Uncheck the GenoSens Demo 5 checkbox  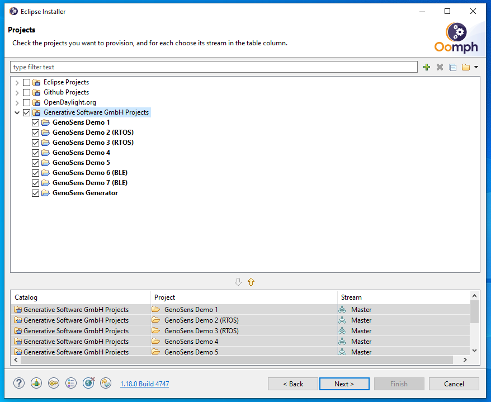(35, 163)
